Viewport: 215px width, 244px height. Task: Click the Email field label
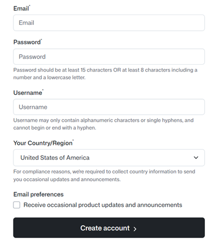[x=21, y=9]
